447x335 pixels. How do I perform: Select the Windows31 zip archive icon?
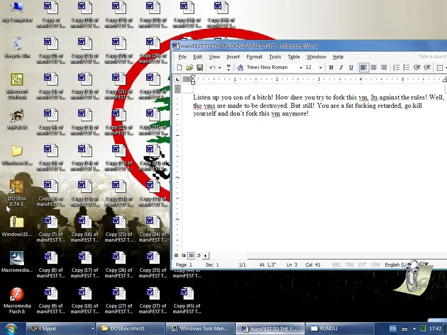point(17,226)
